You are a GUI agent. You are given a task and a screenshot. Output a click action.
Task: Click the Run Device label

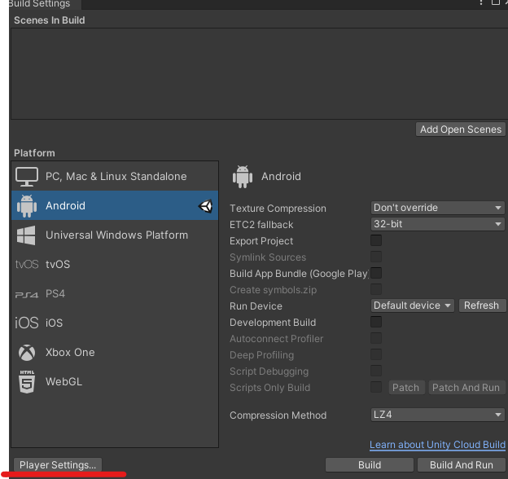[x=256, y=306]
